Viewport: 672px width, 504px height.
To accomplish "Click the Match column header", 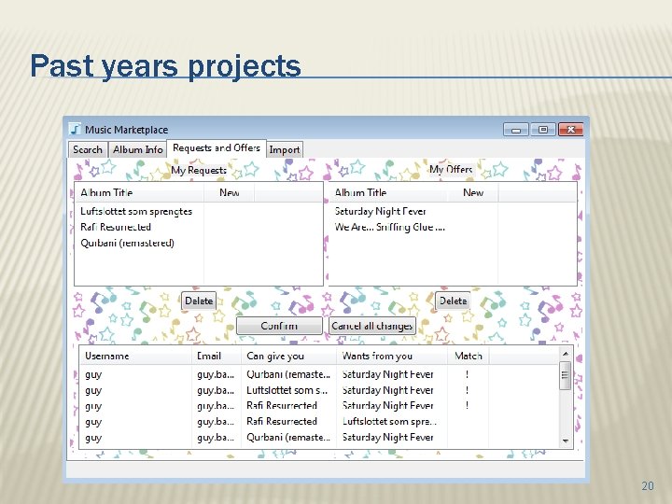I will coord(468,356).
